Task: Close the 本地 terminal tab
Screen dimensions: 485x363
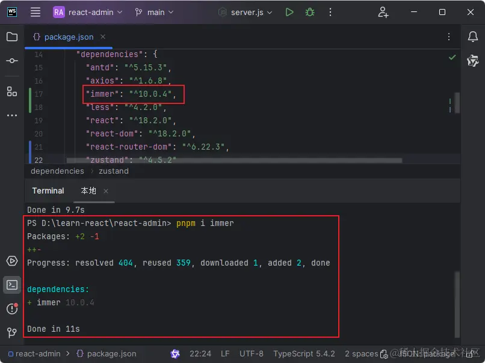Action: click(106, 191)
